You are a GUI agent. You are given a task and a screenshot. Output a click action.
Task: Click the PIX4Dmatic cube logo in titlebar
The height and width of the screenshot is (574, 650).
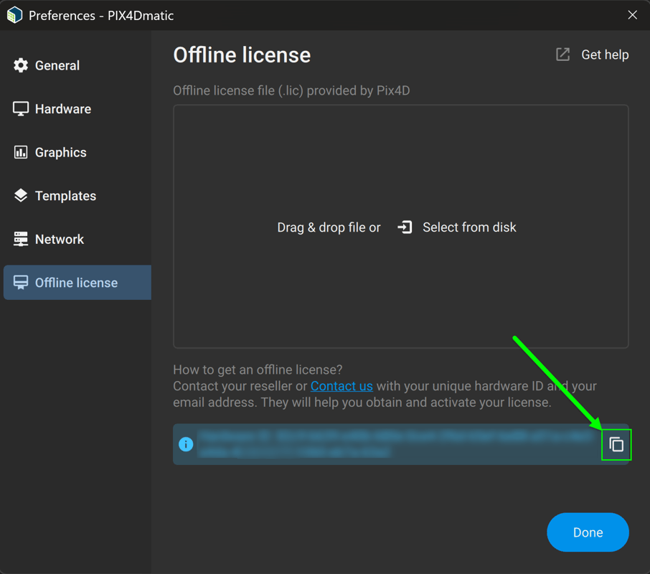[14, 14]
